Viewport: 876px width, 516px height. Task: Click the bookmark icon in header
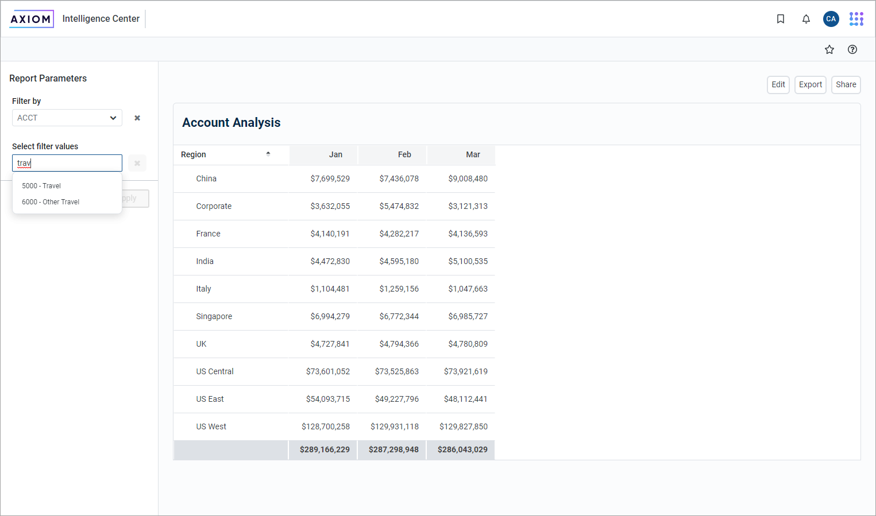pyautogui.click(x=780, y=19)
